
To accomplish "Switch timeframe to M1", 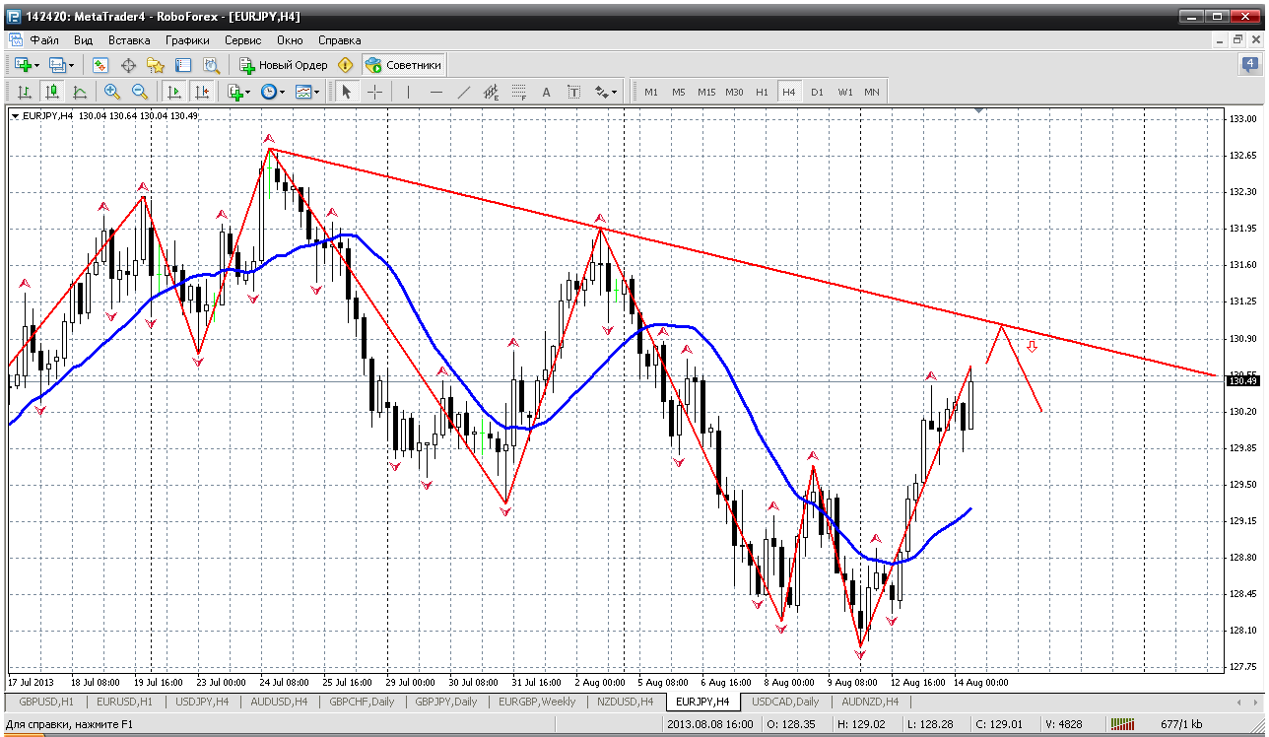I will tap(651, 92).
